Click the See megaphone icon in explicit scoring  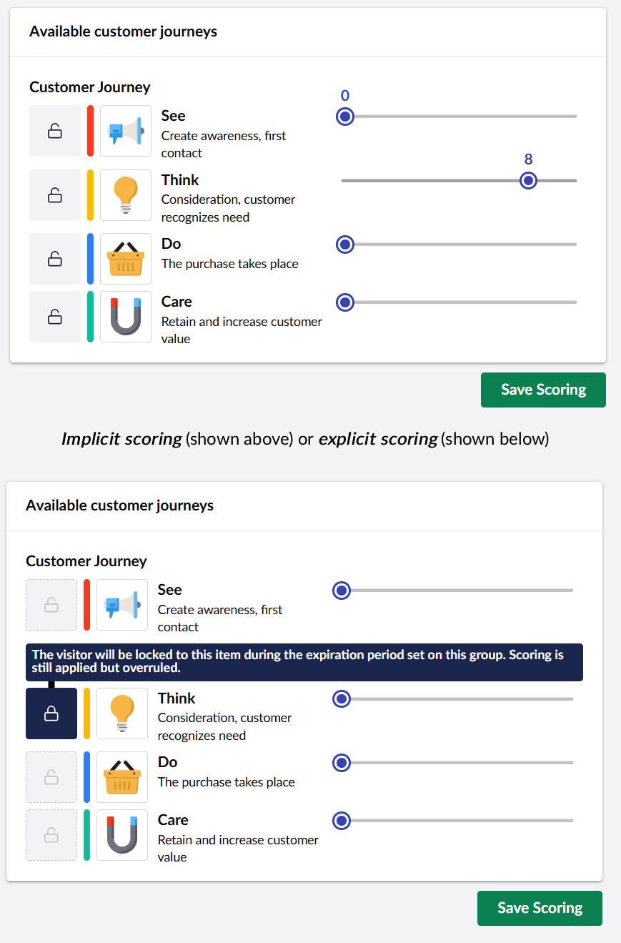[x=121, y=604]
